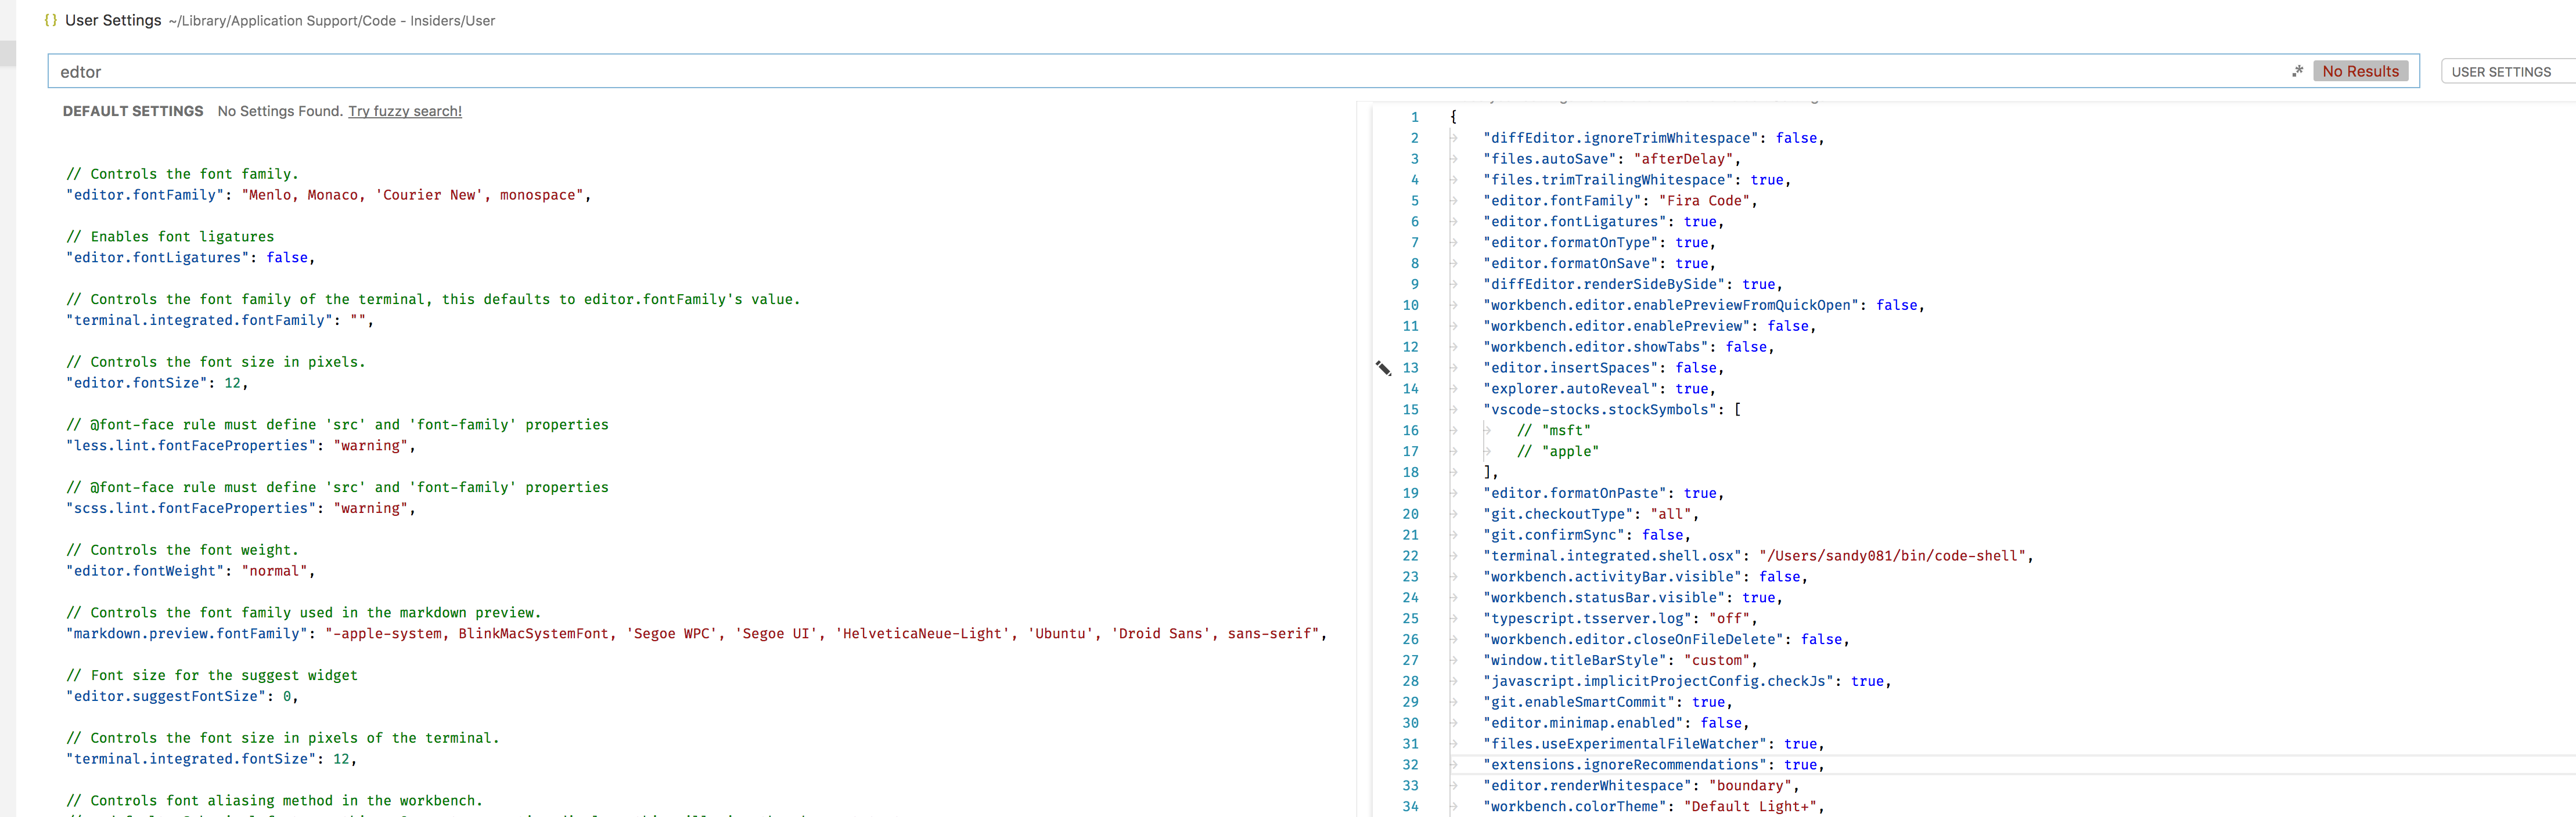
Task: Click the Try fuzzy search link
Action: click(x=405, y=111)
